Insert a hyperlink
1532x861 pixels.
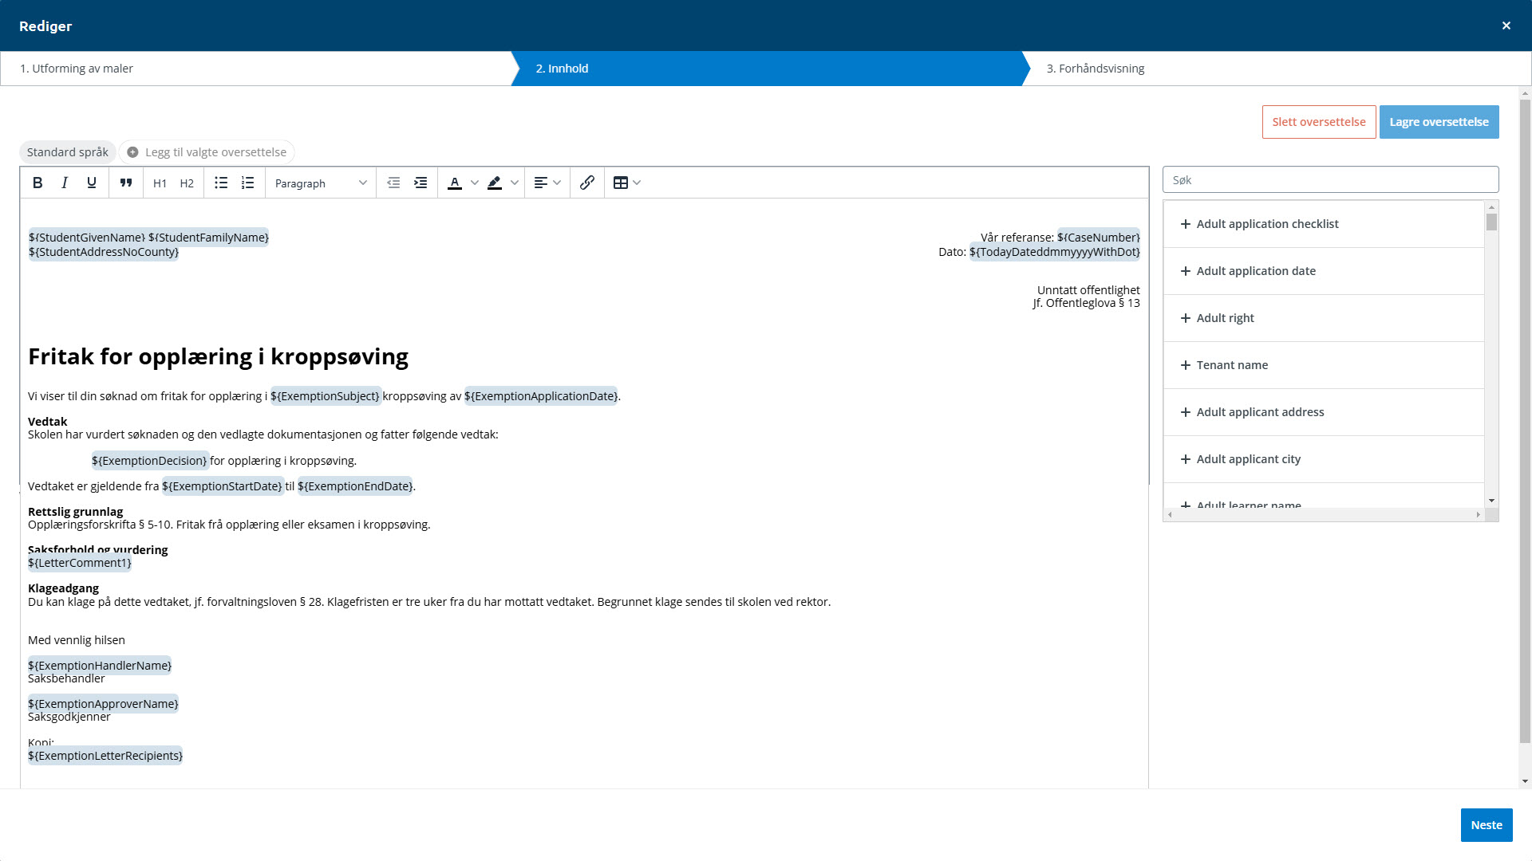pos(587,183)
